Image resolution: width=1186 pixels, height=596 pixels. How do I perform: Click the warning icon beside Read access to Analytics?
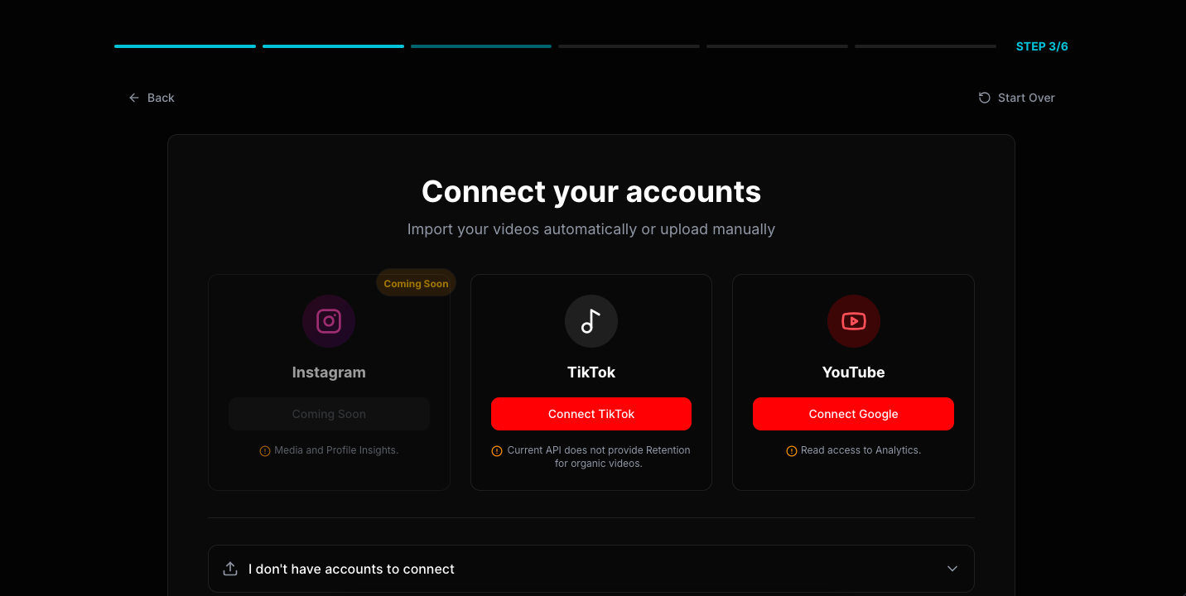[792, 451]
